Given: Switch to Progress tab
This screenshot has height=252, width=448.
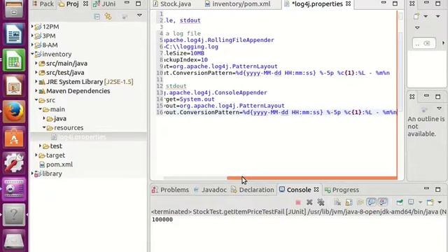Looking at the screenshot, I should pos(342,190).
